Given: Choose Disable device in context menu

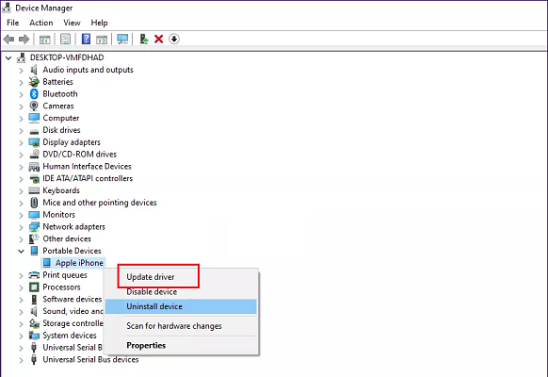Looking at the screenshot, I should (x=152, y=291).
